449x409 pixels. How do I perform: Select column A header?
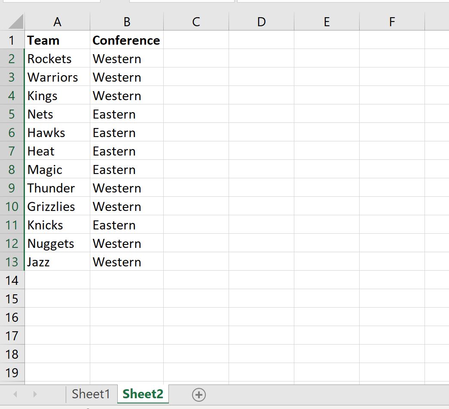(57, 22)
